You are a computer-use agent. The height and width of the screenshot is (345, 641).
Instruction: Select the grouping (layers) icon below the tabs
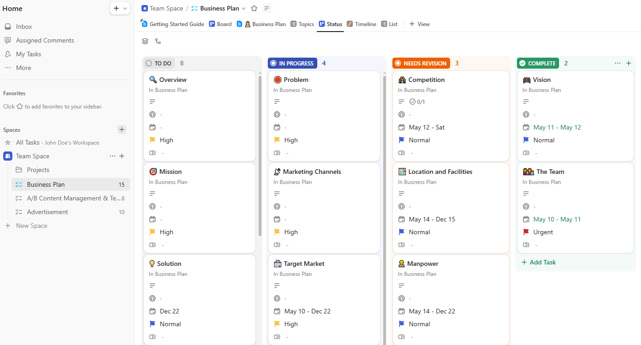(145, 41)
